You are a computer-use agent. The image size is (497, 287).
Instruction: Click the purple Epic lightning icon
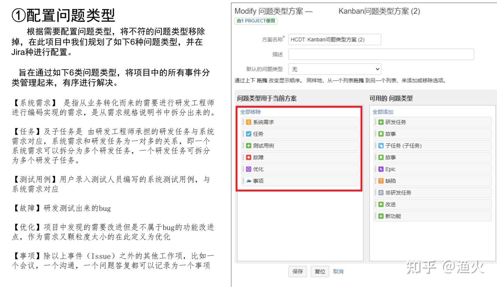(x=381, y=169)
